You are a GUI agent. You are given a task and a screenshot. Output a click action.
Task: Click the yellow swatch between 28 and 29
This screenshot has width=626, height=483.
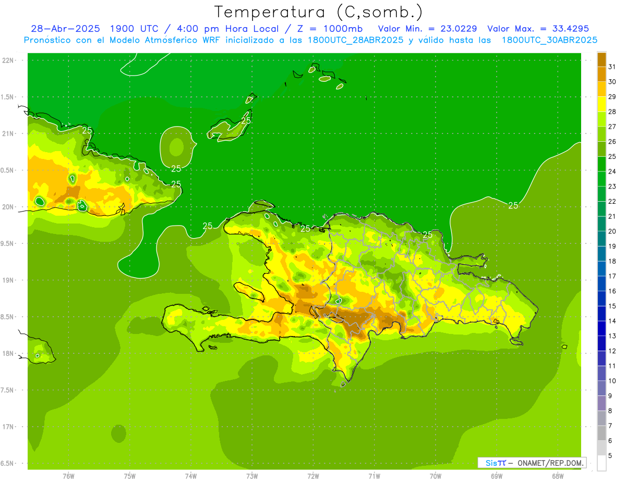pyautogui.click(x=601, y=104)
